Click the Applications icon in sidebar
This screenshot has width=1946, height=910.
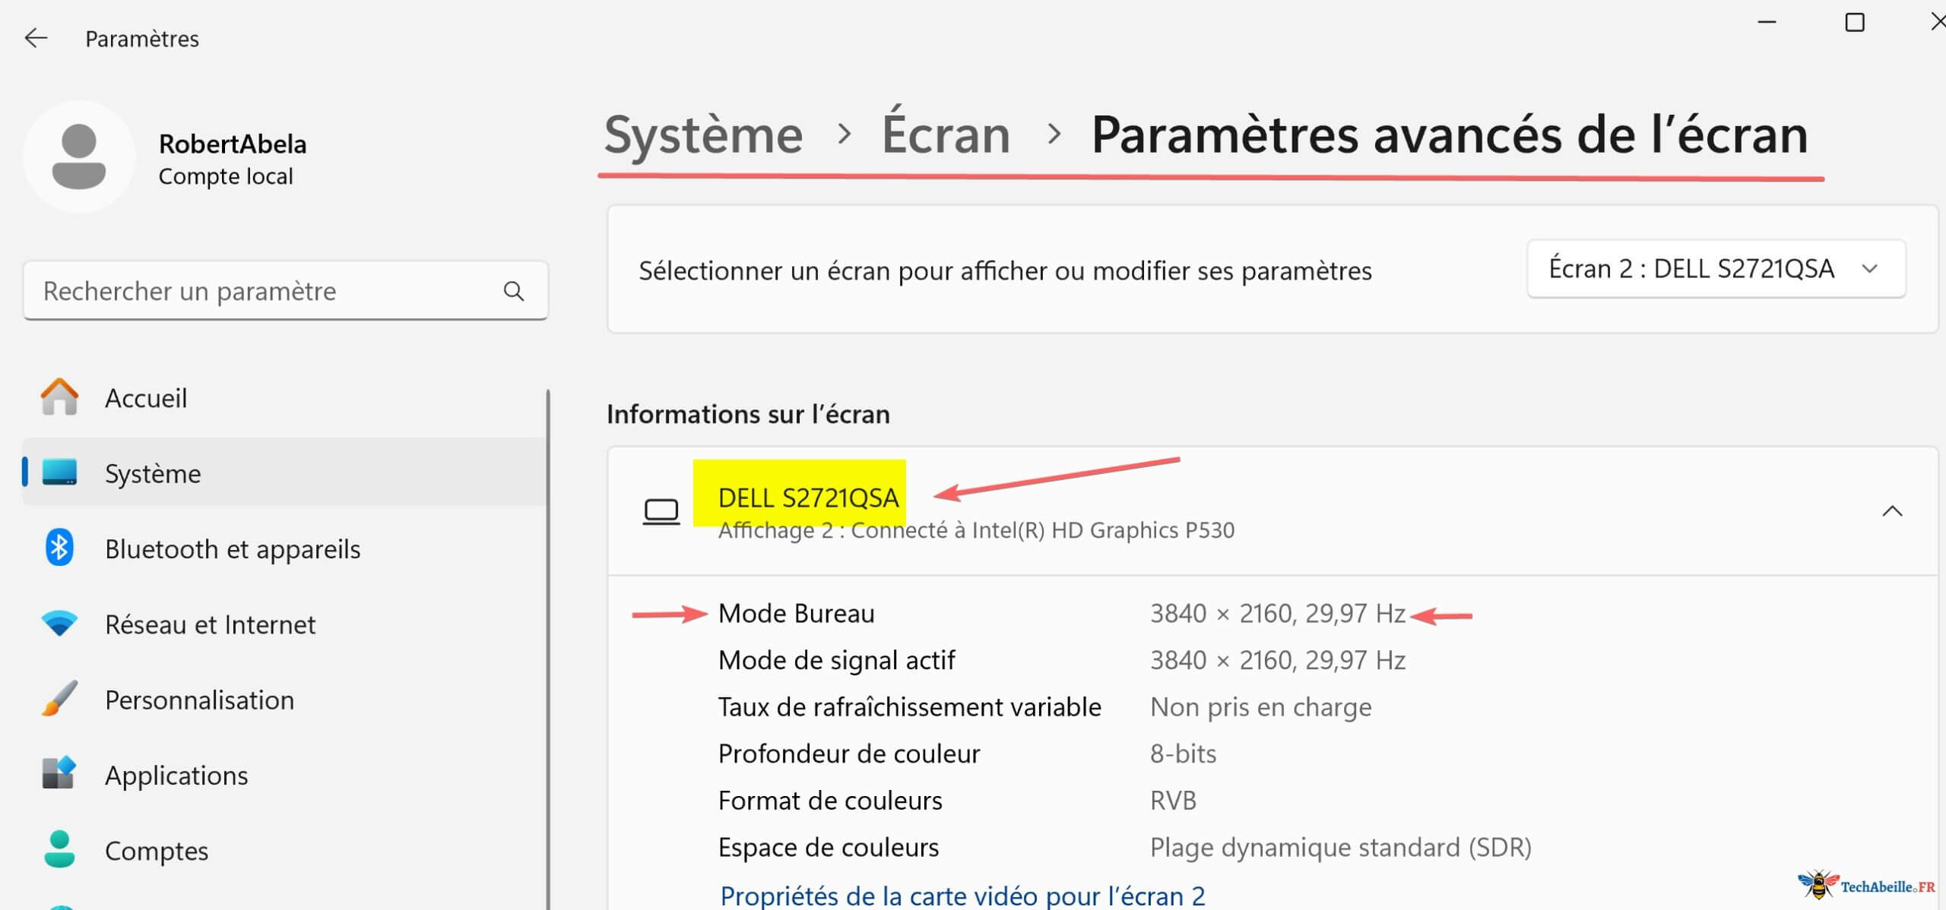tap(59, 774)
